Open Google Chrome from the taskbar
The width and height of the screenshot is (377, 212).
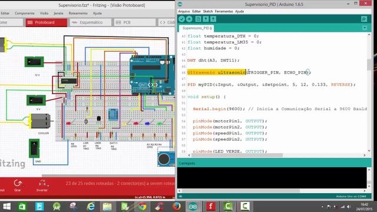click(142, 207)
